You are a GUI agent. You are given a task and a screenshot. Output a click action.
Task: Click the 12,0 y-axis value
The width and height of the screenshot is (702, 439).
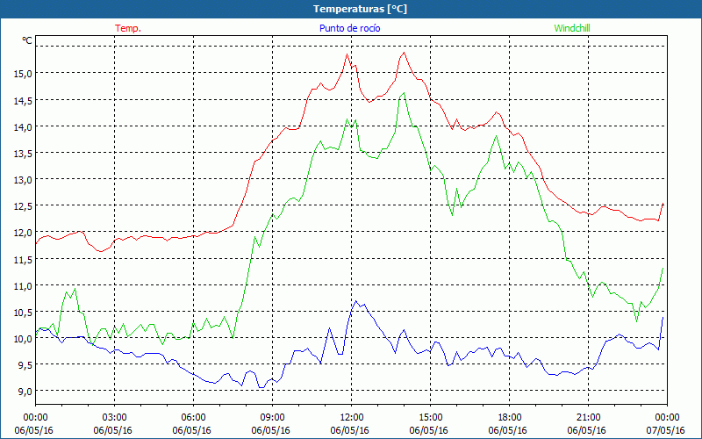click(x=24, y=233)
